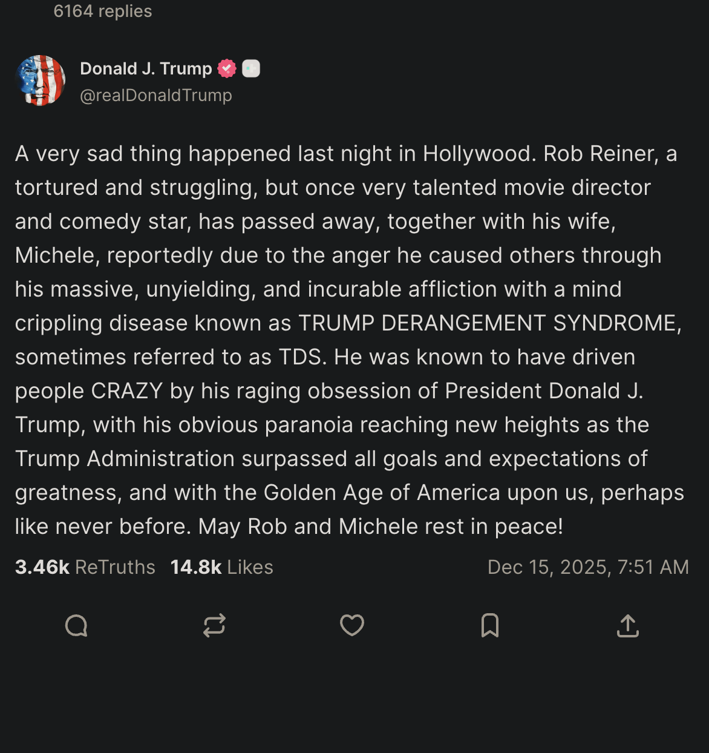Open the Donald J. Trump display name
The image size is (709, 753).
coord(146,69)
